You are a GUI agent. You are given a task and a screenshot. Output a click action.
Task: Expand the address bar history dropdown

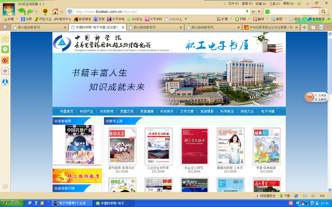point(253,12)
